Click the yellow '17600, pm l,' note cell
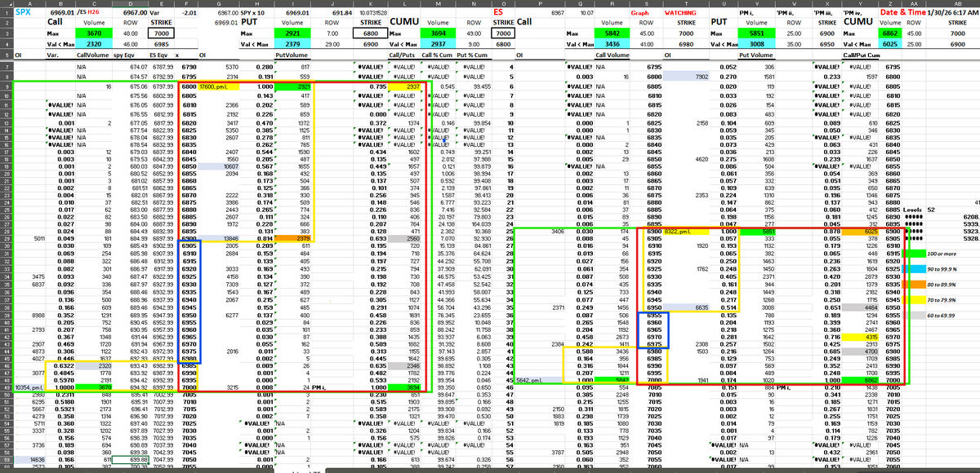 (x=218, y=86)
